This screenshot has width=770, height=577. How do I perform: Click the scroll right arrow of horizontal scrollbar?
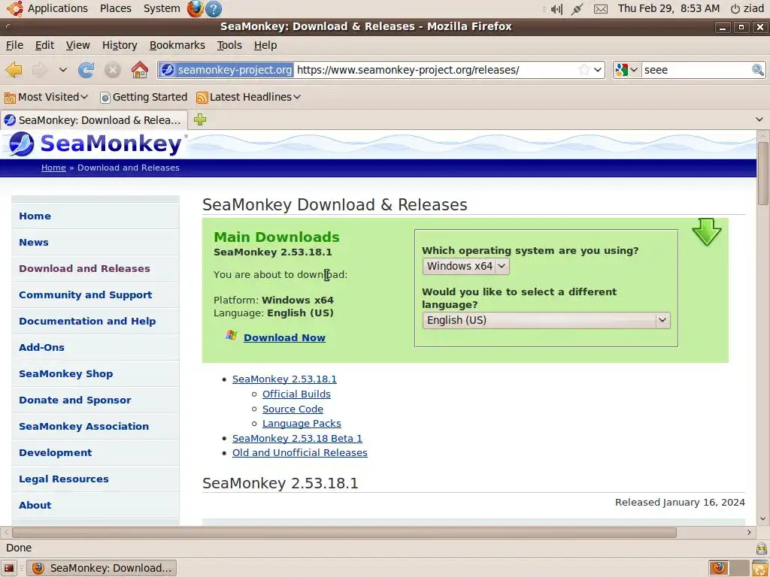tap(750, 533)
